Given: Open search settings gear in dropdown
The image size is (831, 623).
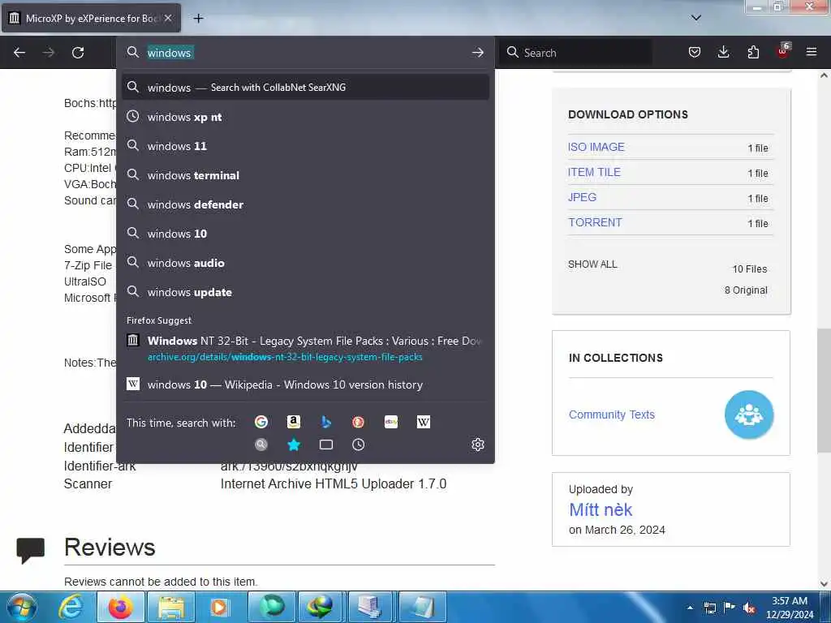Looking at the screenshot, I should click(477, 445).
